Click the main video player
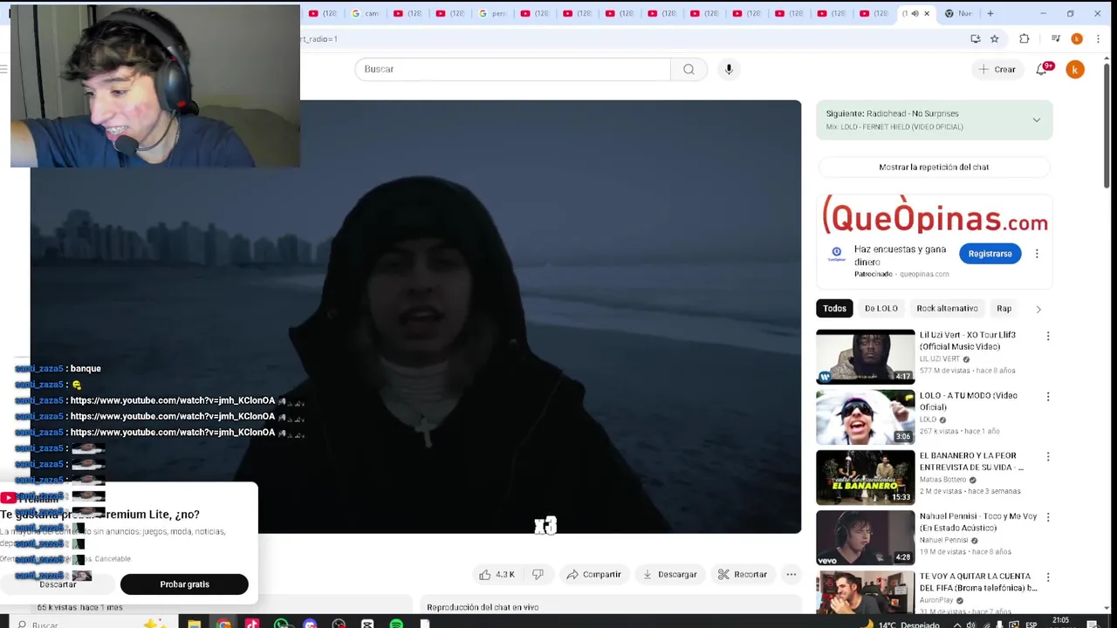1117x628 pixels. [x=415, y=317]
